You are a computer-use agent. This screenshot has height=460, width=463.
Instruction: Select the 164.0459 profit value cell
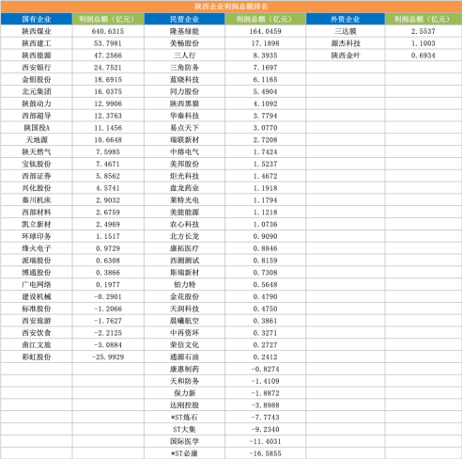(x=265, y=31)
